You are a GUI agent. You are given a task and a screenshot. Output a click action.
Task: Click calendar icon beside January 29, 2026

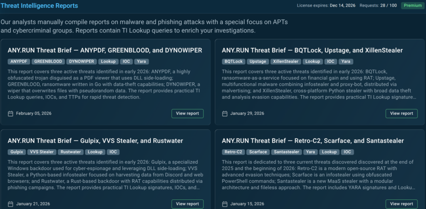(225, 113)
